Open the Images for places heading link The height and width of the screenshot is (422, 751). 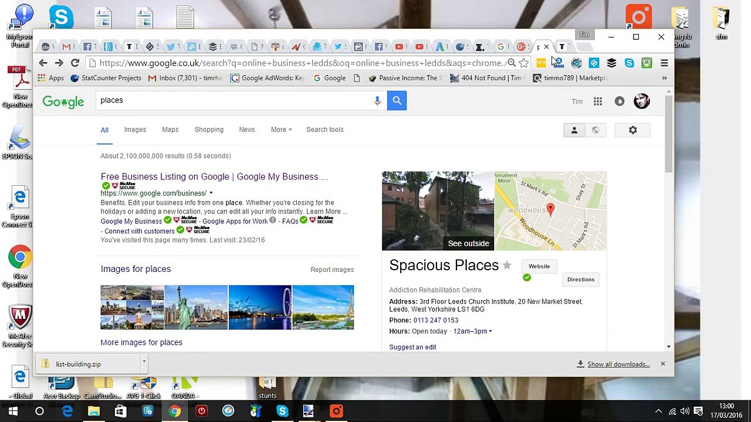pos(136,269)
